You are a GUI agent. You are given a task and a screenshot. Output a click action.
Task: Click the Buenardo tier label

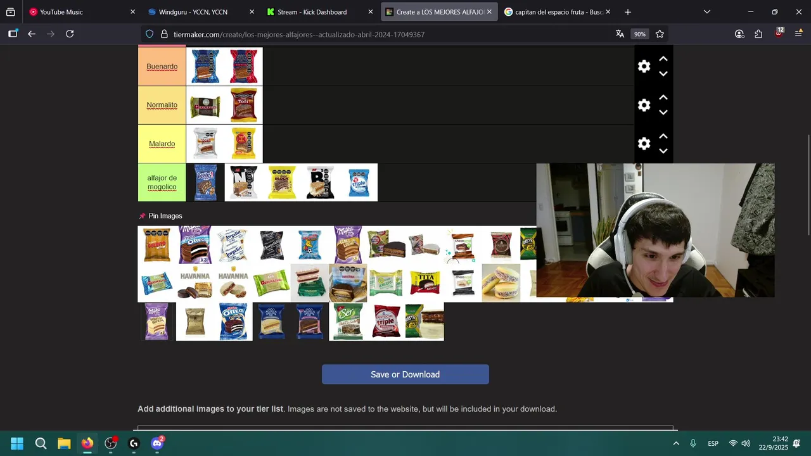tap(162, 66)
